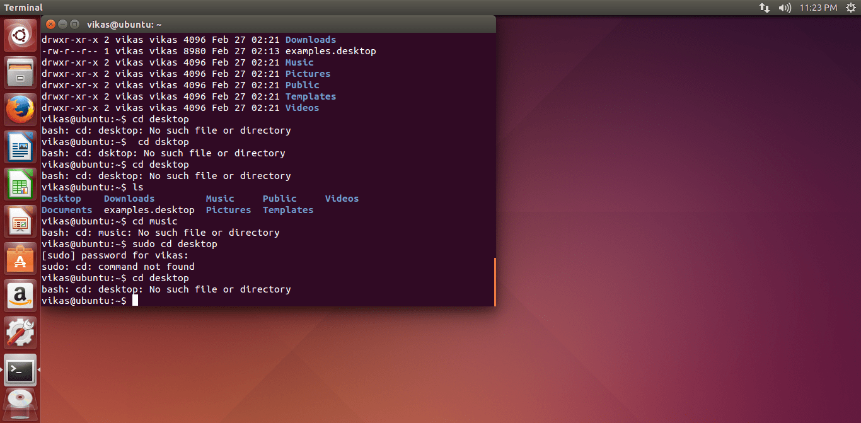
Task: Open the Ubuntu Dash home launcher
Action: coord(21,35)
